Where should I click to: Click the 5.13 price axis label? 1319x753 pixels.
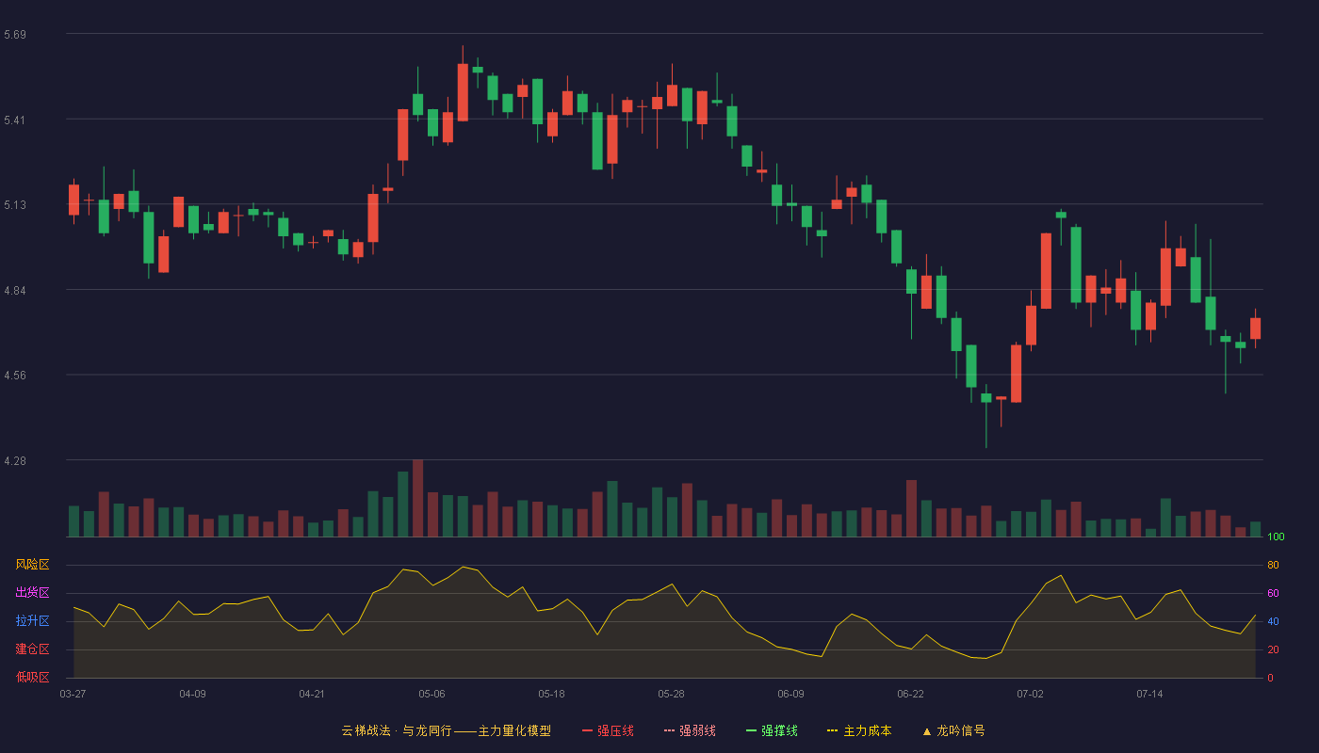click(15, 205)
